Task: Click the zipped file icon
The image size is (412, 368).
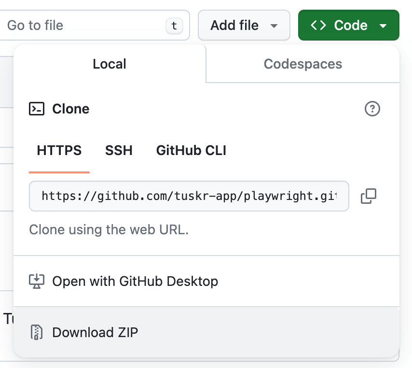Action: (x=37, y=332)
